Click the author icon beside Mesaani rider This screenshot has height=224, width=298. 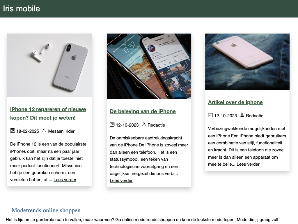pos(44,131)
